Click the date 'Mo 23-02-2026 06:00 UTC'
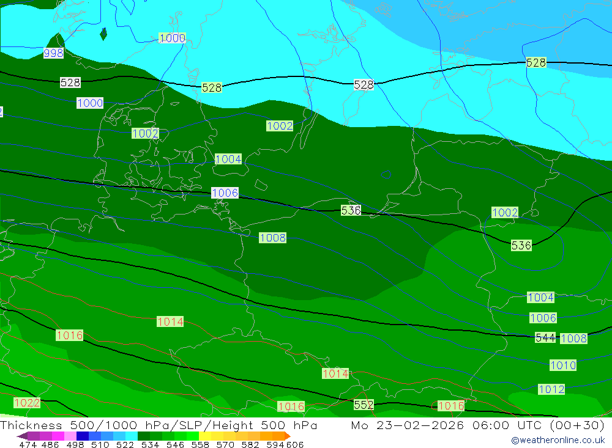This screenshot has width=612, height=448. [x=448, y=425]
